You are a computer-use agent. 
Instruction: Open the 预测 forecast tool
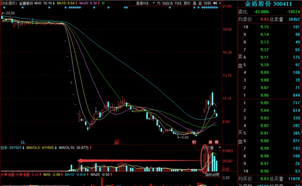(x=207, y=3)
